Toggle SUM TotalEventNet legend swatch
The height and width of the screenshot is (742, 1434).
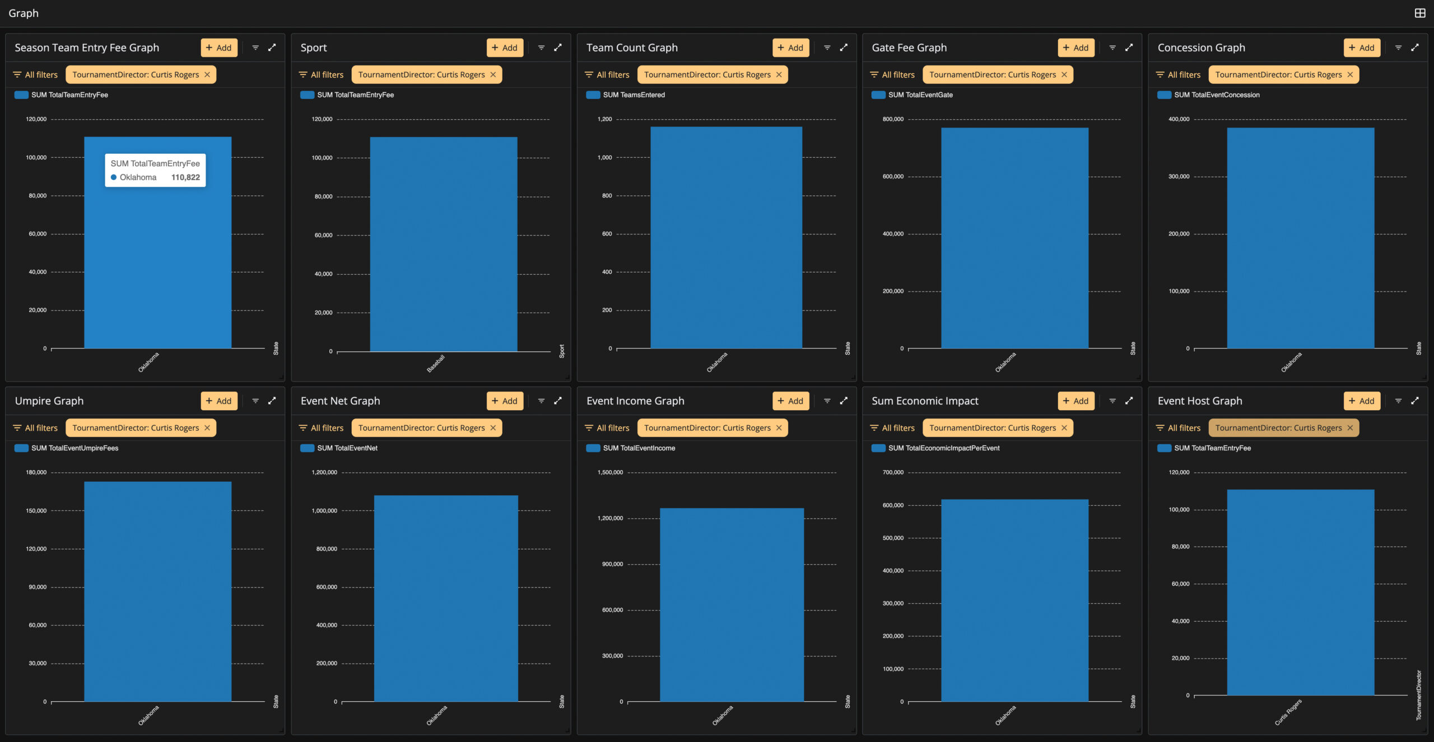tap(307, 448)
